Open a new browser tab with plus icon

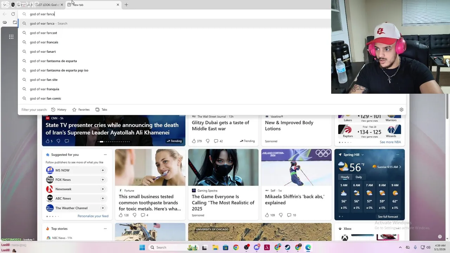point(126,5)
